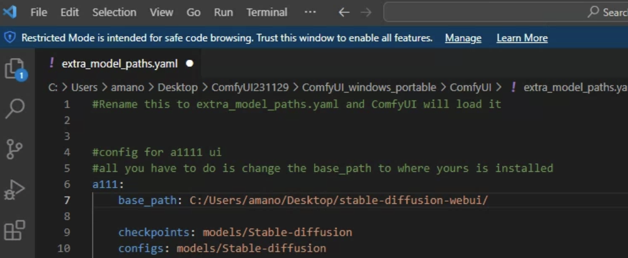Viewport: 628px width, 258px height.
Task: Open the Go menu
Action: pos(193,12)
